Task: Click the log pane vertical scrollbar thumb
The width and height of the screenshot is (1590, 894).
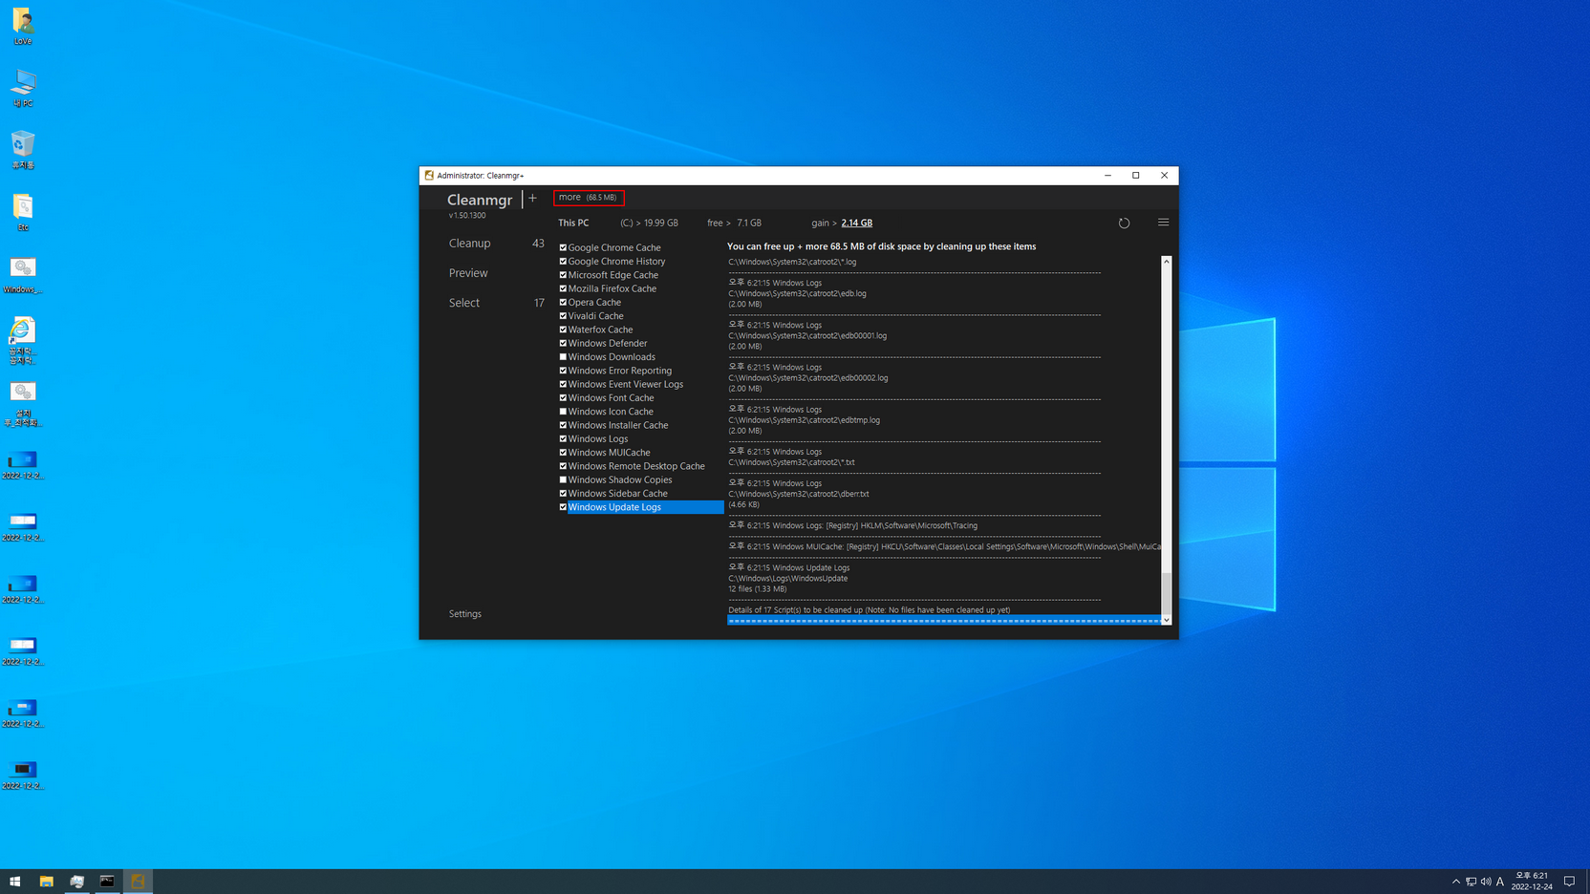Action: point(1166,593)
